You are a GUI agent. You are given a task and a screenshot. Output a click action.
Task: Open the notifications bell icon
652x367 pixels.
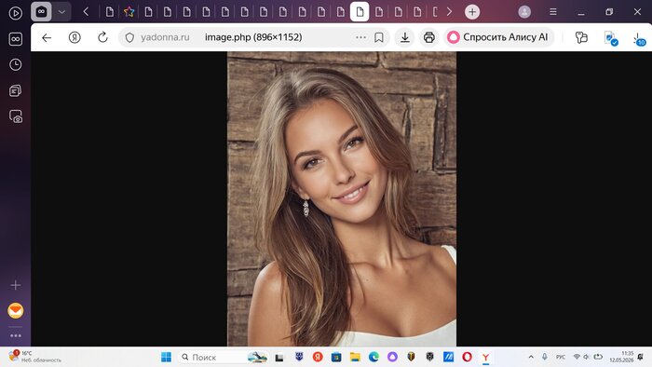coord(641,357)
